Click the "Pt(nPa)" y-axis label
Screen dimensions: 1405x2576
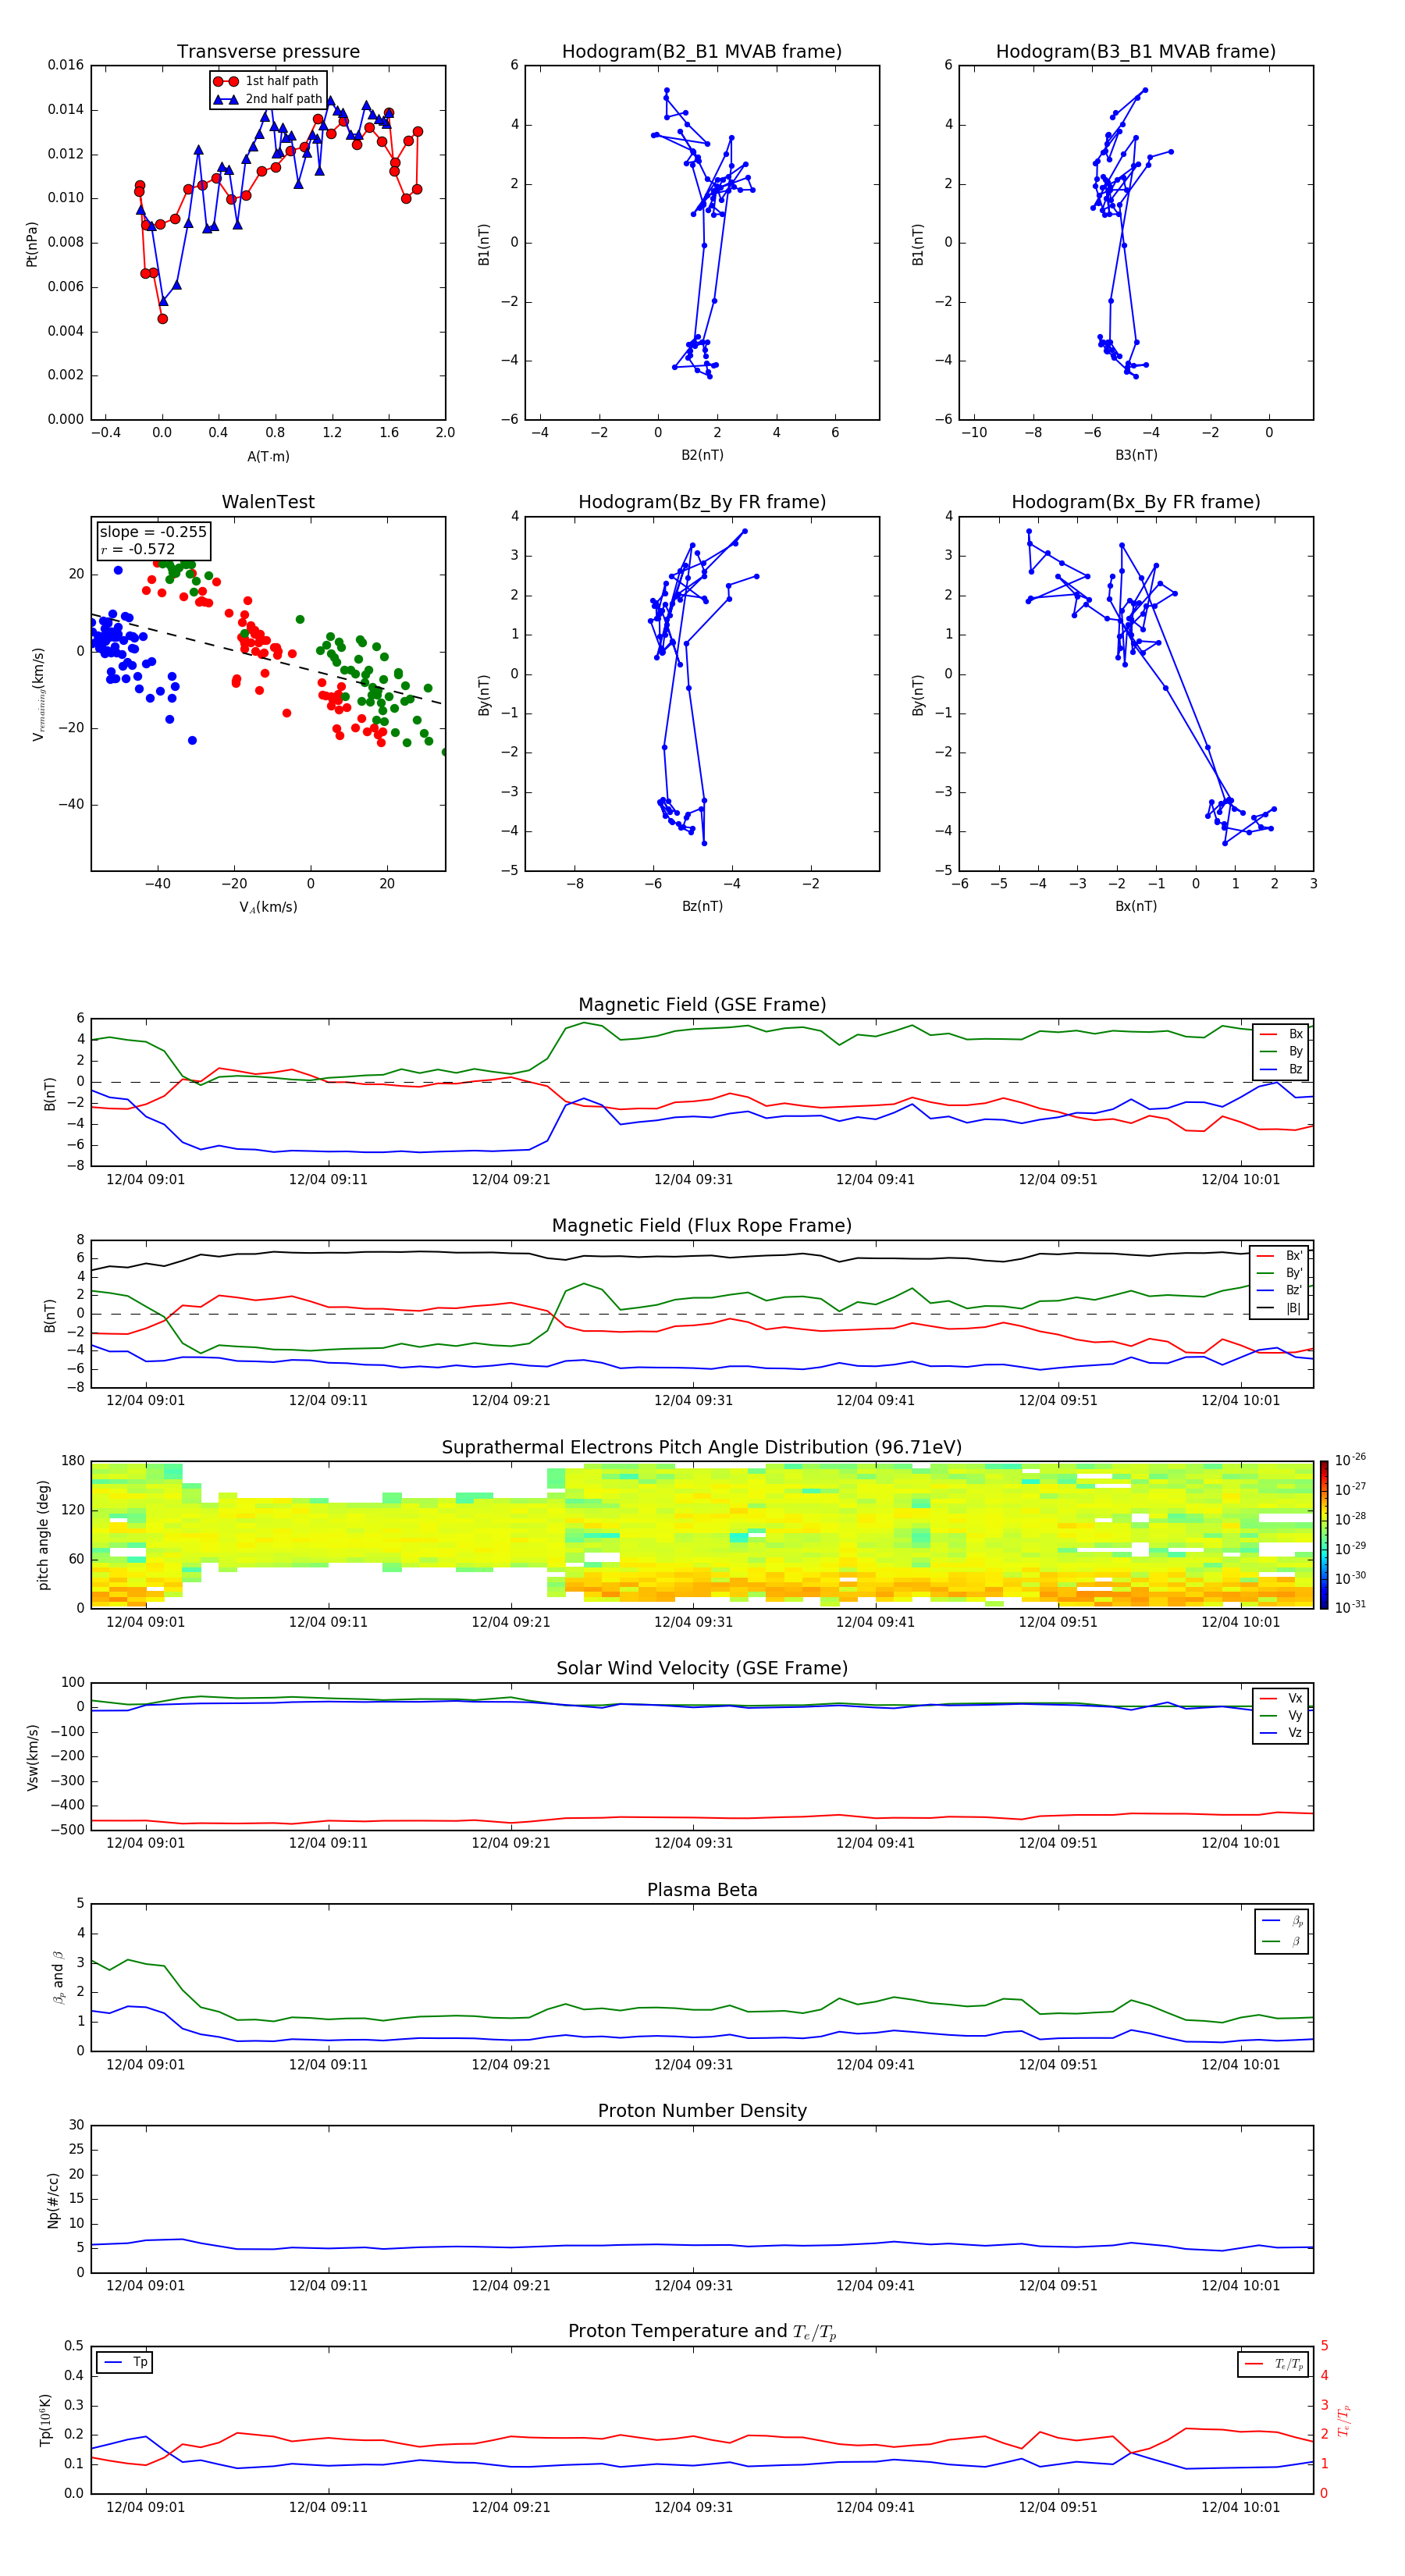[x=32, y=244]
